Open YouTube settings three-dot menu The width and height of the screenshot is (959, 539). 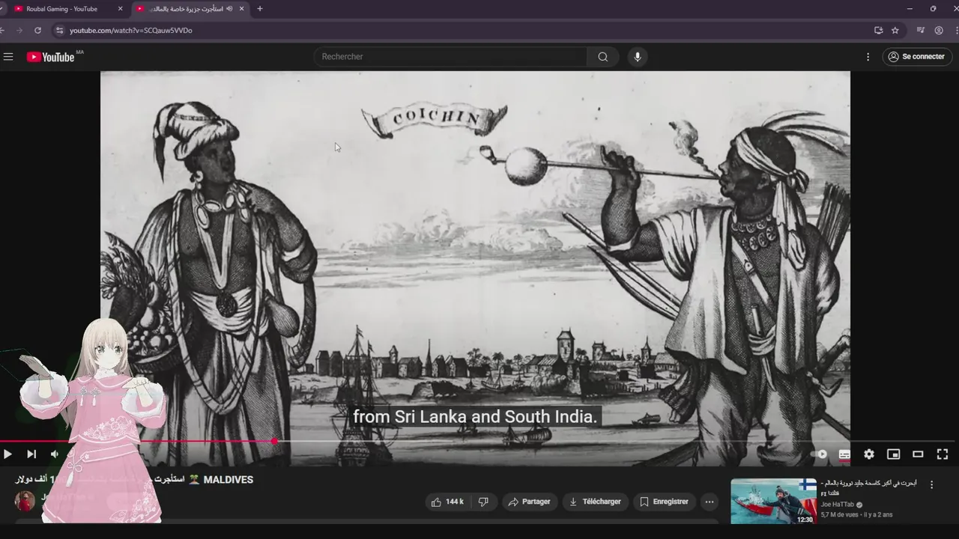868,57
